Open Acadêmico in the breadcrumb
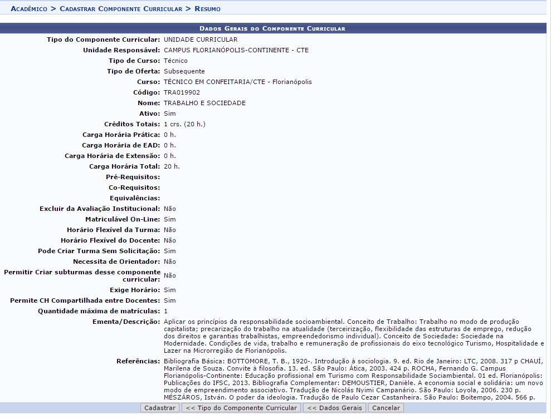Viewport: 551px width, 419px height. click(29, 9)
